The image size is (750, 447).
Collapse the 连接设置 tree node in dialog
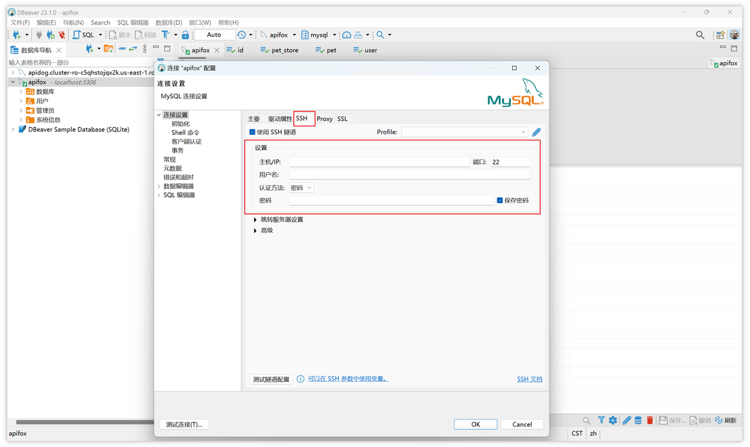[159, 115]
